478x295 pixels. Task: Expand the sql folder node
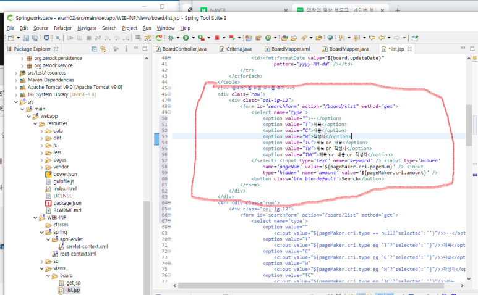coord(42,262)
